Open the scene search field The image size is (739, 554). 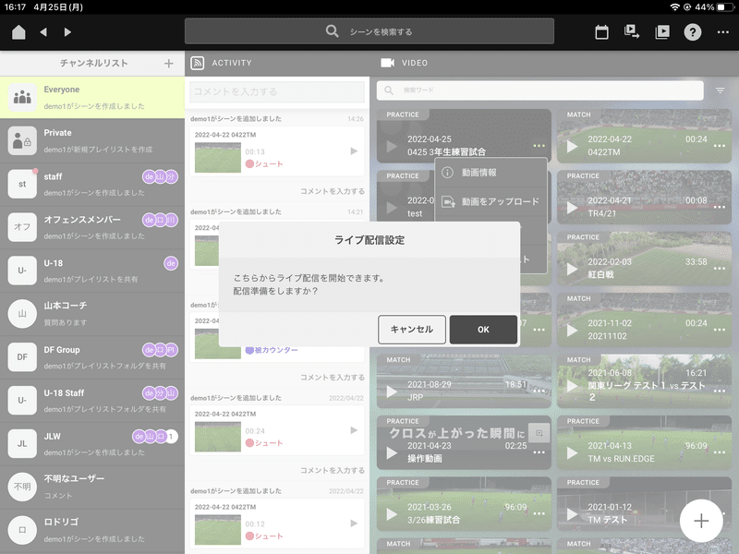point(369,31)
